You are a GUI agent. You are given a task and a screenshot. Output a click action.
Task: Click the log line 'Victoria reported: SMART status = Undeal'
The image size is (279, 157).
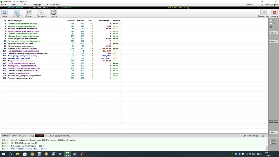[x=29, y=149]
